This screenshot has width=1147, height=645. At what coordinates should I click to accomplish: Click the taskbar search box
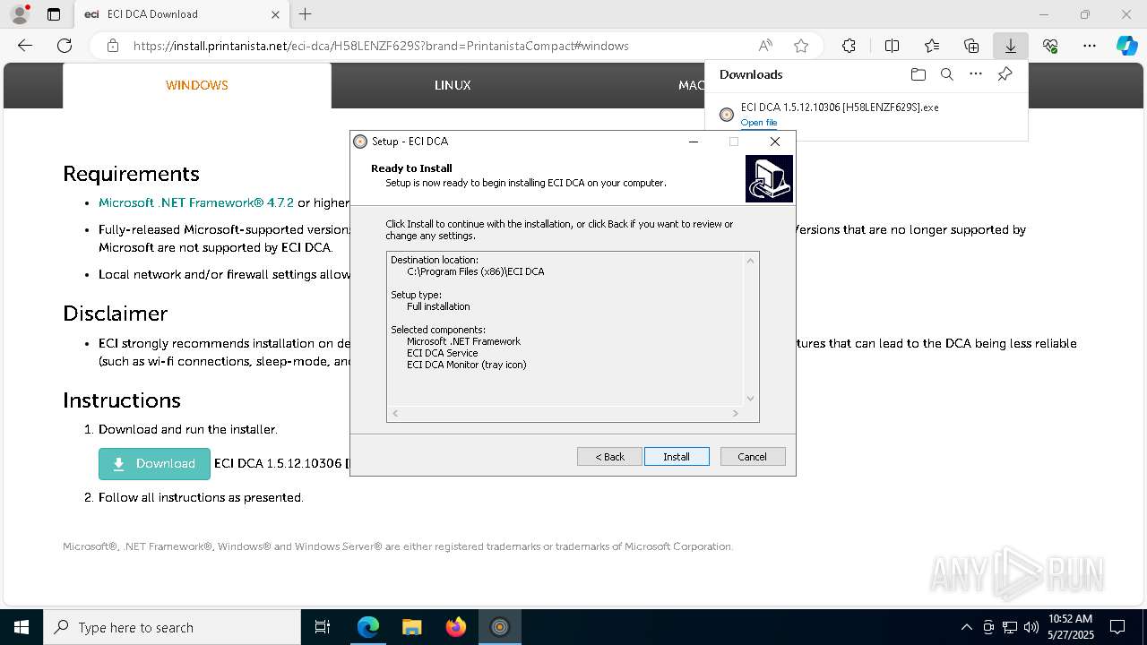[x=172, y=627]
